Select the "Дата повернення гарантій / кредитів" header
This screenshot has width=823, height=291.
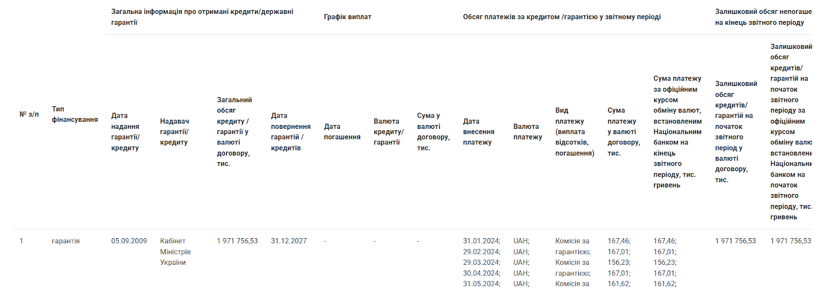tap(291, 132)
